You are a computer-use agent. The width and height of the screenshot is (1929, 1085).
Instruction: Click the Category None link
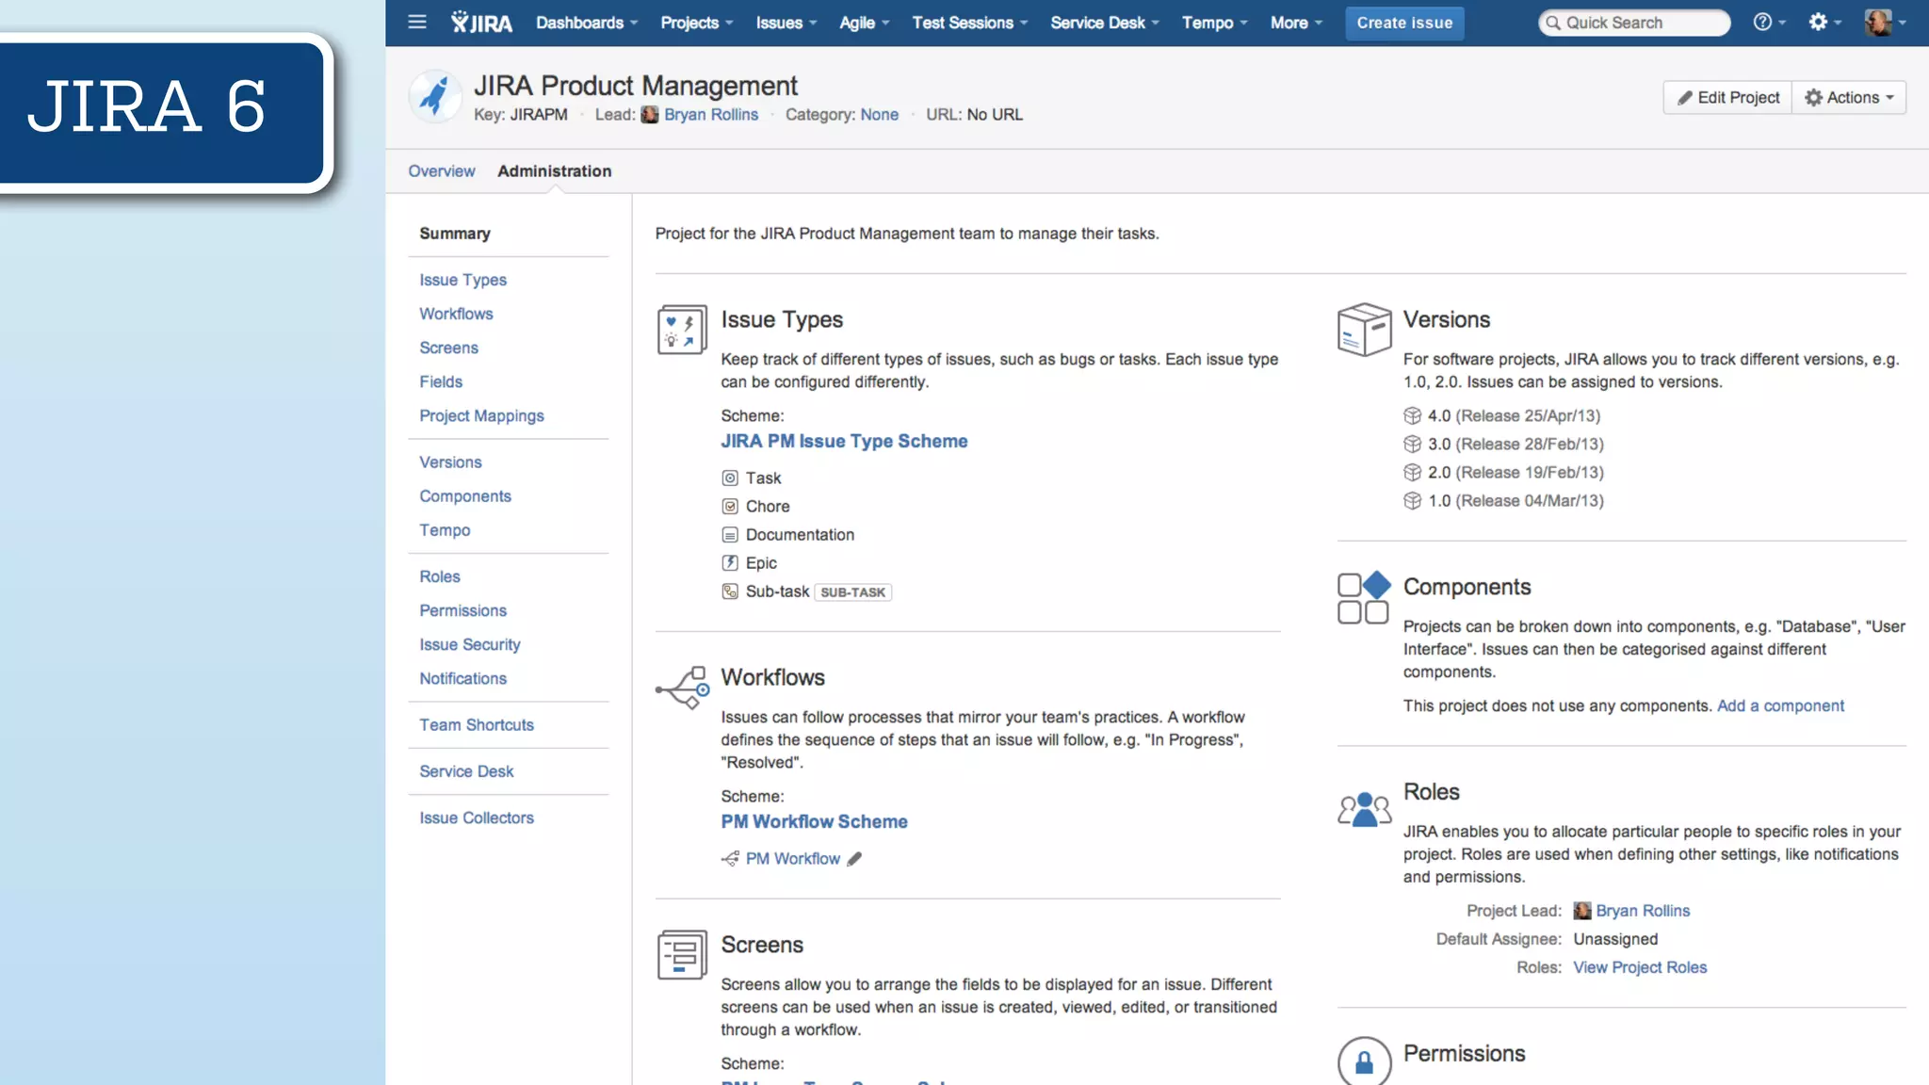[879, 114]
